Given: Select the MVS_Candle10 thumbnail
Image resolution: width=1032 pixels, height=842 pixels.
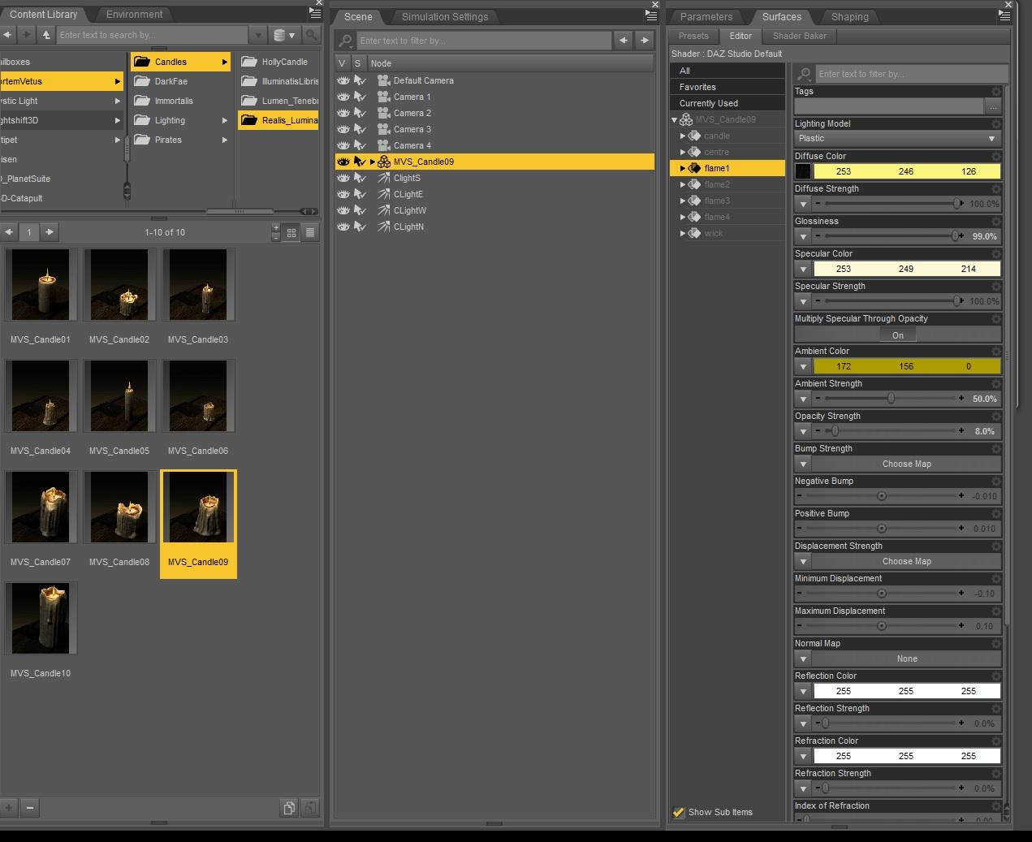Looking at the screenshot, I should [x=41, y=619].
